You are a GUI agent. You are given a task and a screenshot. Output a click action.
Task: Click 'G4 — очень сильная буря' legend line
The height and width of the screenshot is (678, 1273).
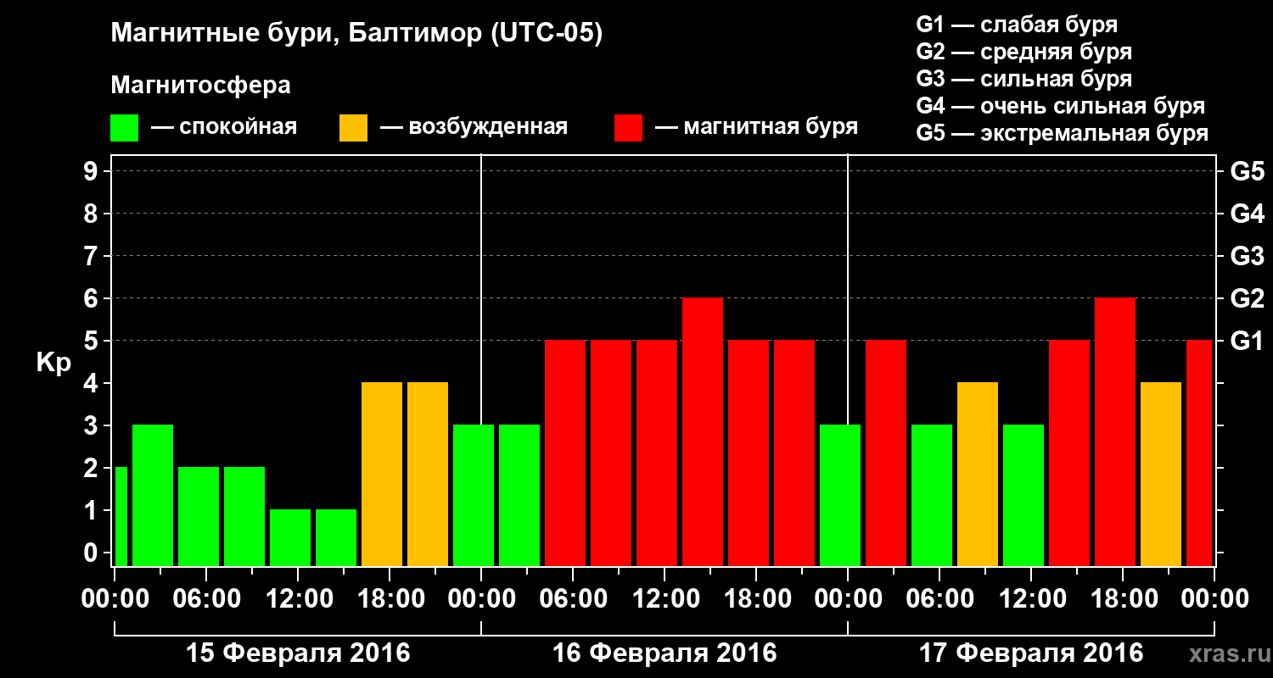[x=1060, y=106]
